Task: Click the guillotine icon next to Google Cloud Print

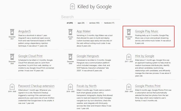Action: coord(12,56)
